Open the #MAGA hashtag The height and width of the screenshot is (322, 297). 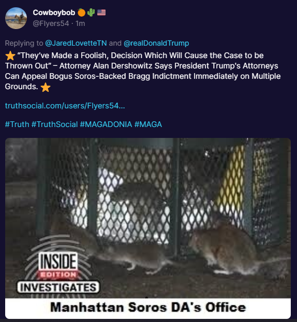(148, 124)
